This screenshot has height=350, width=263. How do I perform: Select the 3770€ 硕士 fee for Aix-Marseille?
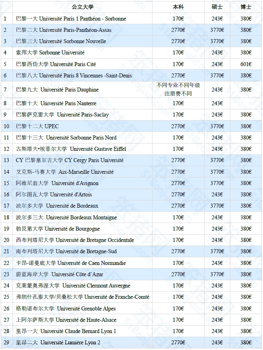(217, 172)
